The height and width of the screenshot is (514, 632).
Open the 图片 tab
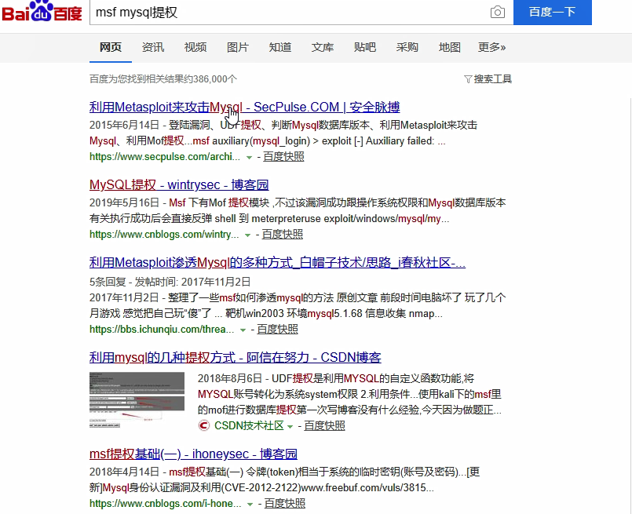237,48
